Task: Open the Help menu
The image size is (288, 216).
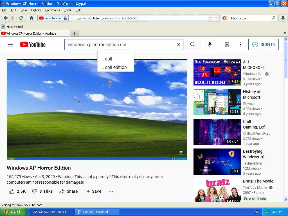Action: tap(78, 10)
